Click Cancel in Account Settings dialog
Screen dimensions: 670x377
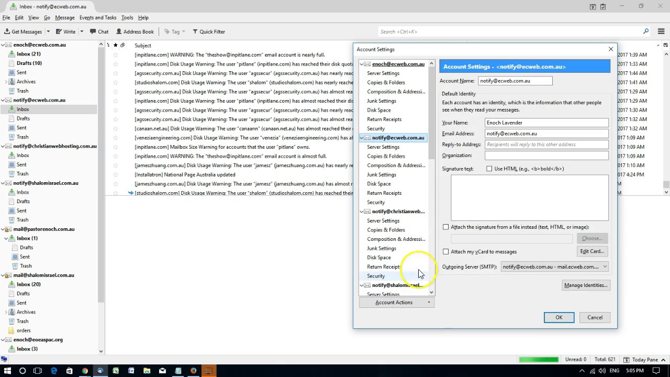pos(595,317)
